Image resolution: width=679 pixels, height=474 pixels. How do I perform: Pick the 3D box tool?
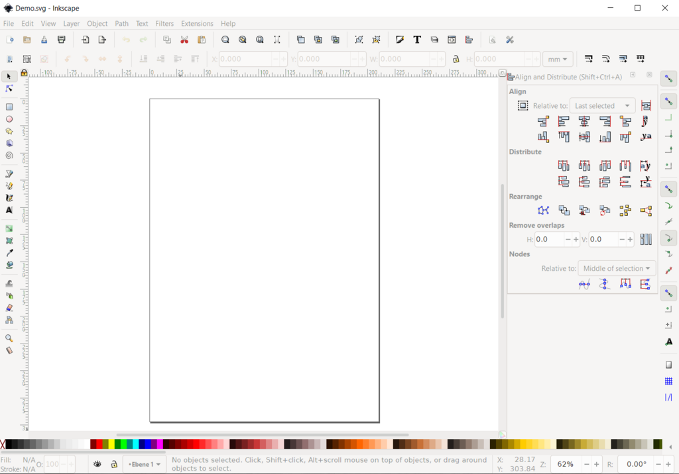click(9, 143)
